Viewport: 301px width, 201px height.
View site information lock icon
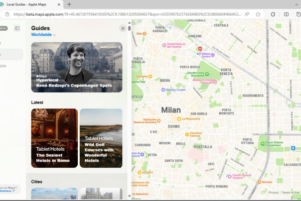coord(7,14)
